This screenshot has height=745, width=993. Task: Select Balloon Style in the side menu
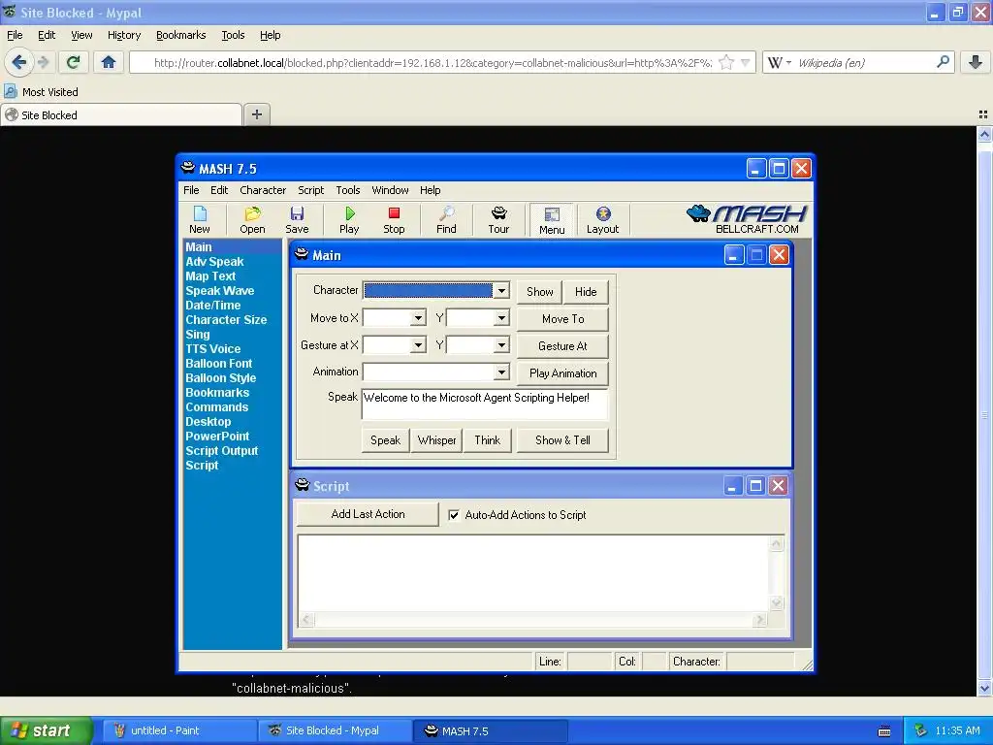(x=220, y=378)
